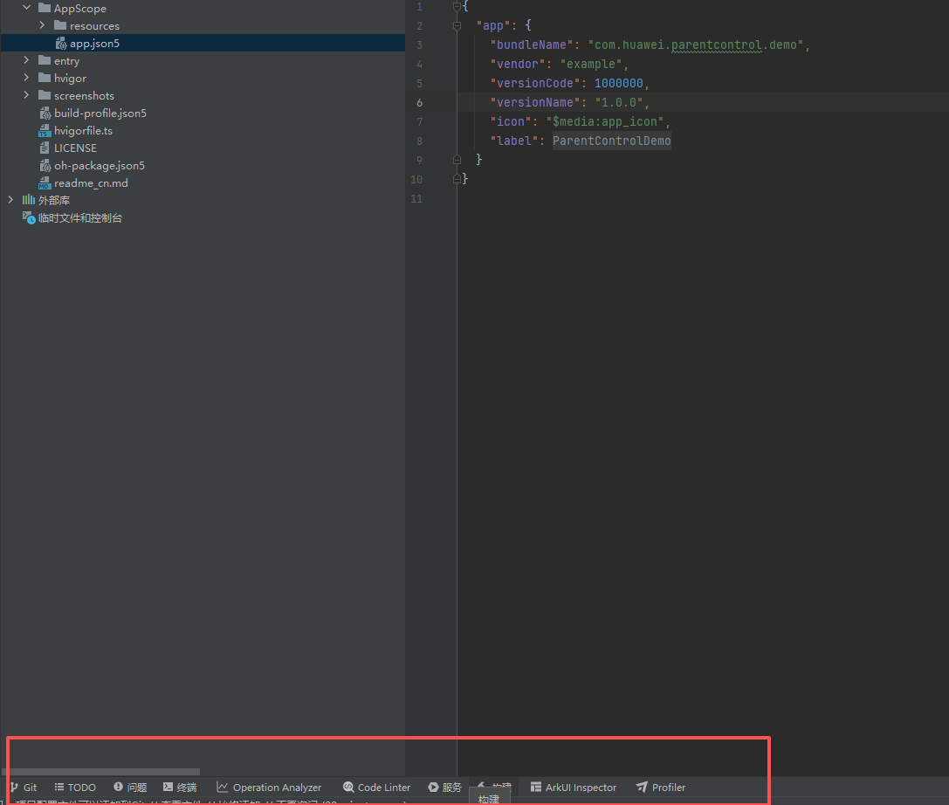Expand the 外部库 external libraries node
The height and width of the screenshot is (805, 949).
pyautogui.click(x=10, y=200)
